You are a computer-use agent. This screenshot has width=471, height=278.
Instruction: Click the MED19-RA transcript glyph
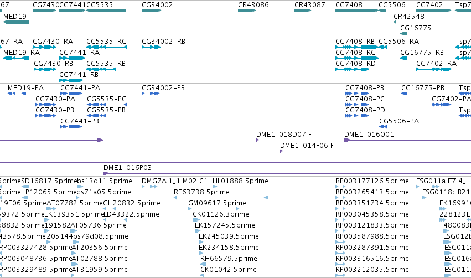point(16,58)
